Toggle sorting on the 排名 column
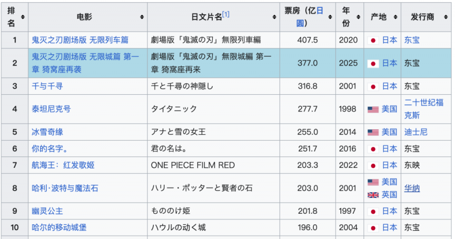Viewport: 455px width, 239px height. [23, 17]
